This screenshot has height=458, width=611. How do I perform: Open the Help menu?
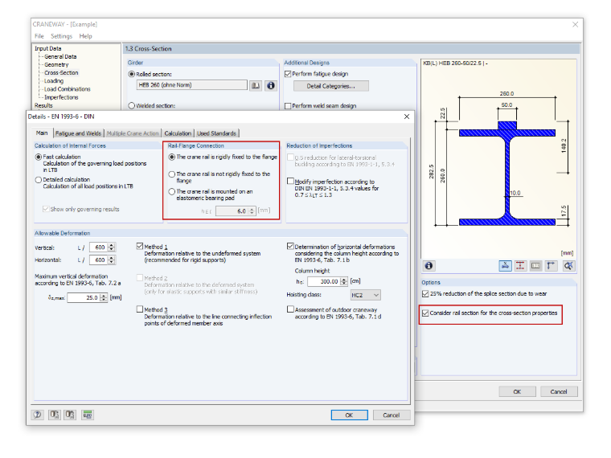[x=86, y=36]
